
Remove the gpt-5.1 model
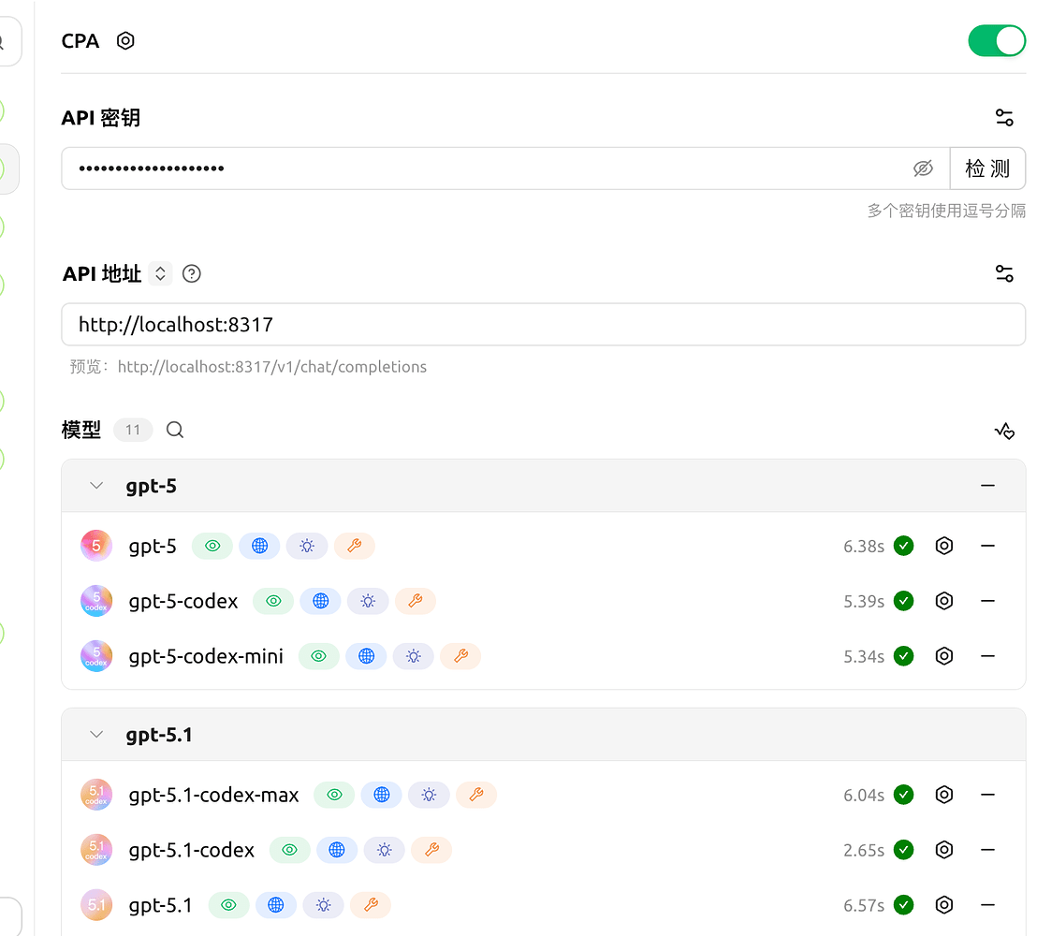click(987, 905)
